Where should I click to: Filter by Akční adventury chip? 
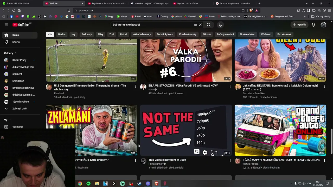[x=142, y=34]
